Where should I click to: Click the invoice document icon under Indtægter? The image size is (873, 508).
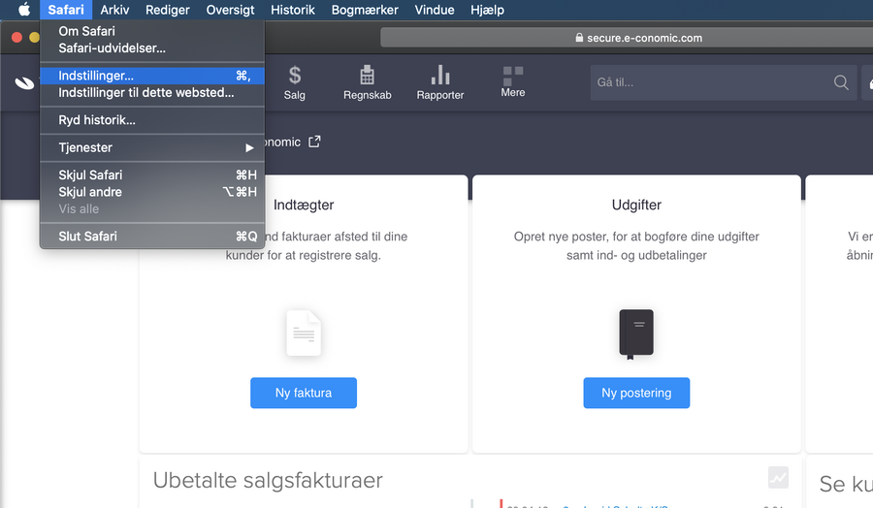point(304,333)
